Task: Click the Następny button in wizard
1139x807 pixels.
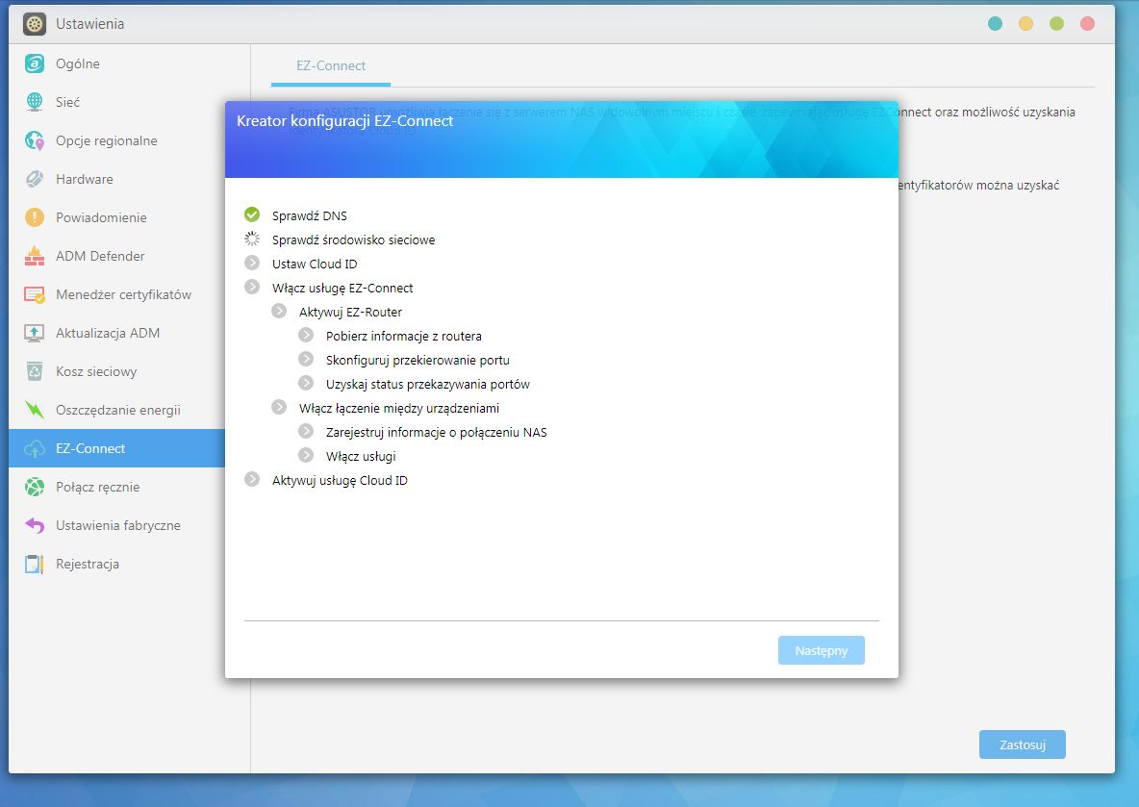Action: coord(821,650)
